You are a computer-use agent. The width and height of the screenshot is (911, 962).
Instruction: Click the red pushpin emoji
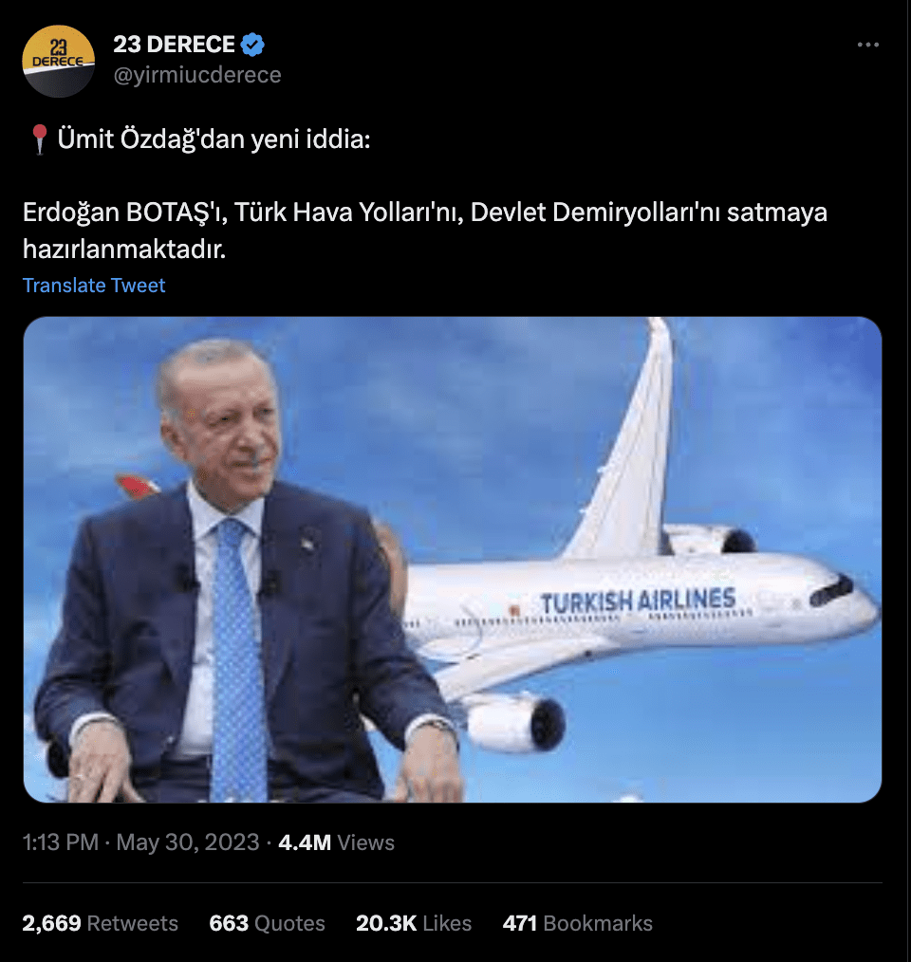pyautogui.click(x=39, y=139)
